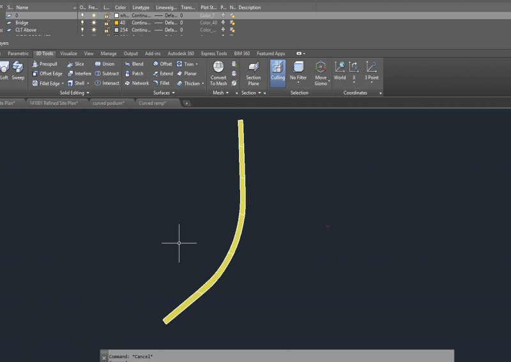The image size is (511, 362).
Task: Toggle the On bulb for CLT Above layer
Action: tap(82, 29)
